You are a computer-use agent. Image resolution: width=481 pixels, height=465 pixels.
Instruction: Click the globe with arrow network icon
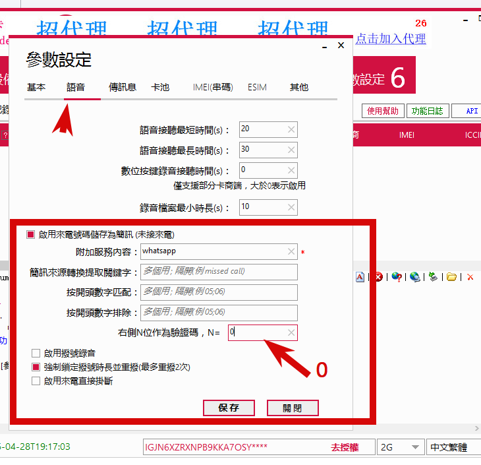[414, 277]
